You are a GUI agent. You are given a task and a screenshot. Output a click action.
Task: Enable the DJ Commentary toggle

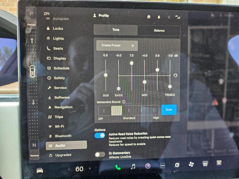point(100,154)
